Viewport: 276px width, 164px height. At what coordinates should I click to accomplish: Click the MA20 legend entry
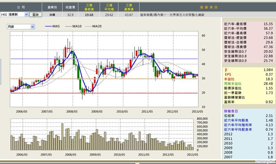tap(93, 26)
